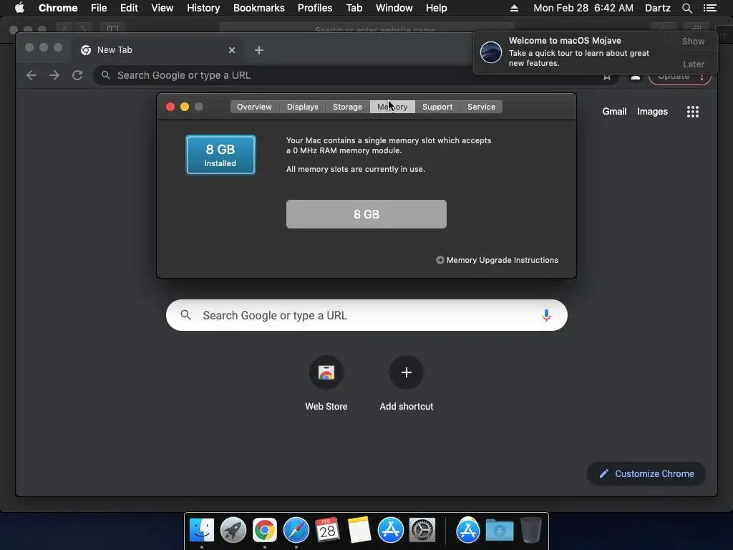Open new tab with plus button

click(x=259, y=50)
